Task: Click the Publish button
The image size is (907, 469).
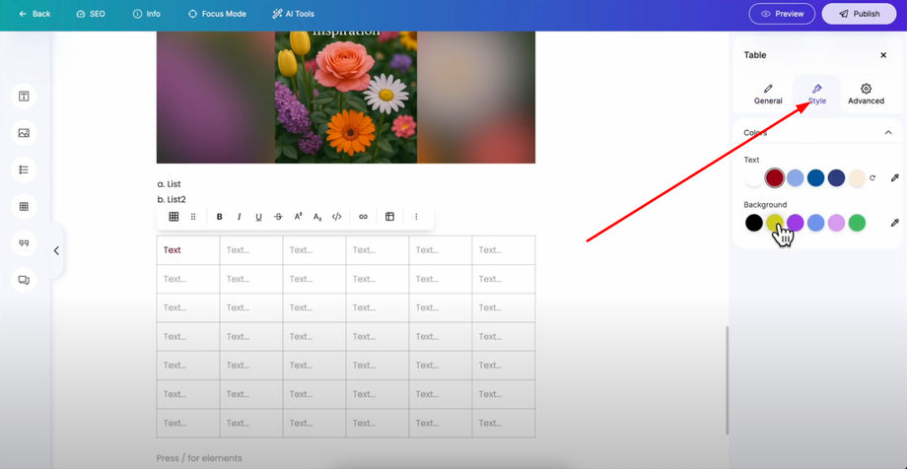Action: click(859, 14)
